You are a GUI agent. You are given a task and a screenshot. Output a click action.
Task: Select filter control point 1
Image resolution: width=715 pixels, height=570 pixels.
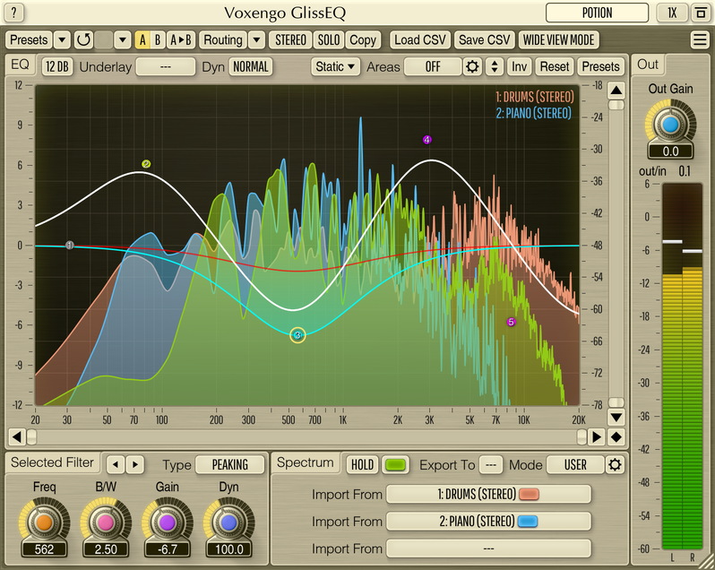pos(69,246)
